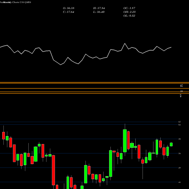Select the high value "H: 57.84"
This screenshot has width=189, height=189.
(99, 8)
